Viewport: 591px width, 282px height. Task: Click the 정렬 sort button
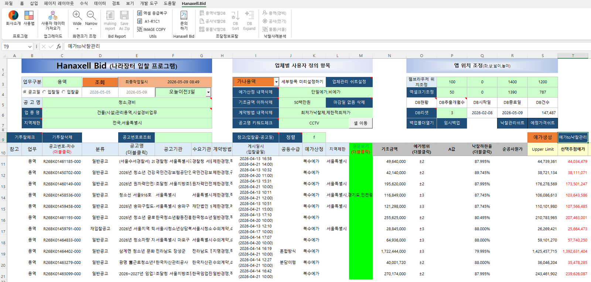(x=291, y=137)
